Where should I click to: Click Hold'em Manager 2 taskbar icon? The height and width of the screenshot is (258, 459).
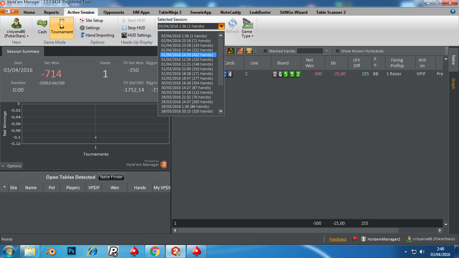[x=176, y=251]
